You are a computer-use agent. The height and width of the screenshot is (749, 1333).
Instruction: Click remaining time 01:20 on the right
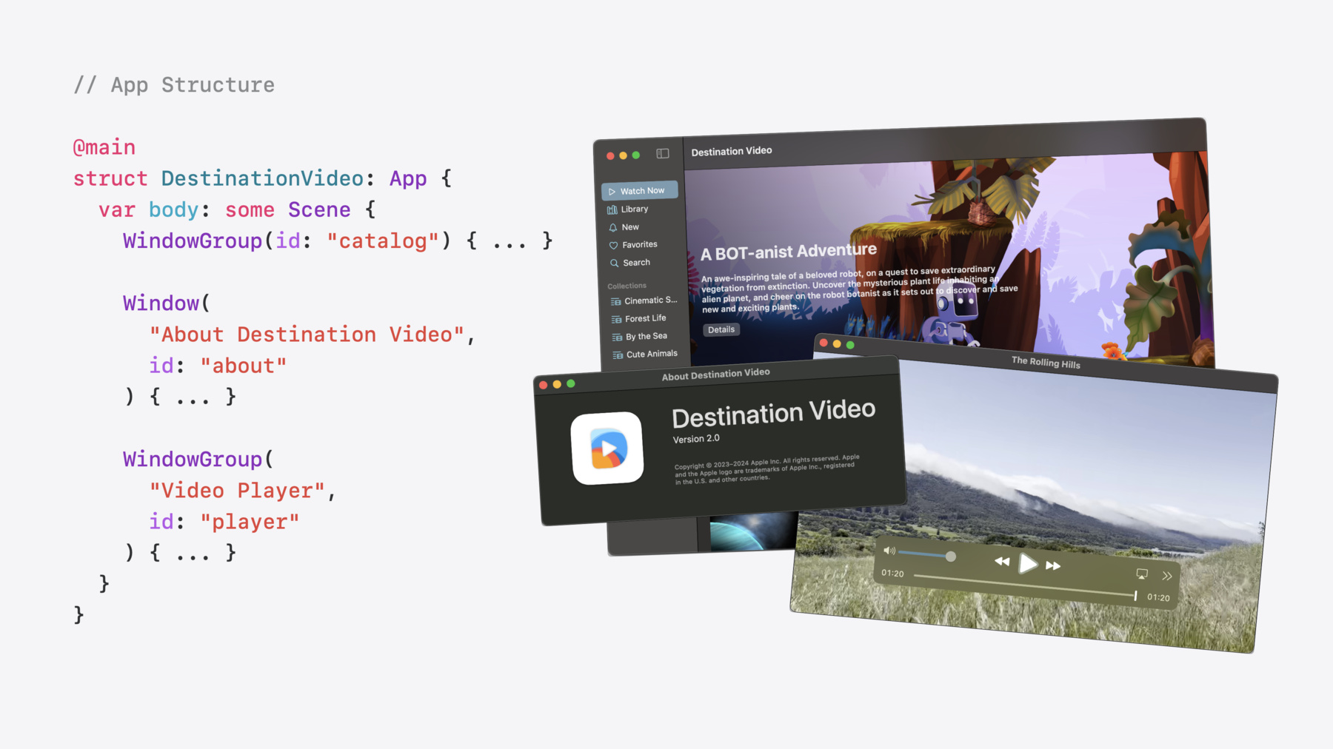[1158, 597]
